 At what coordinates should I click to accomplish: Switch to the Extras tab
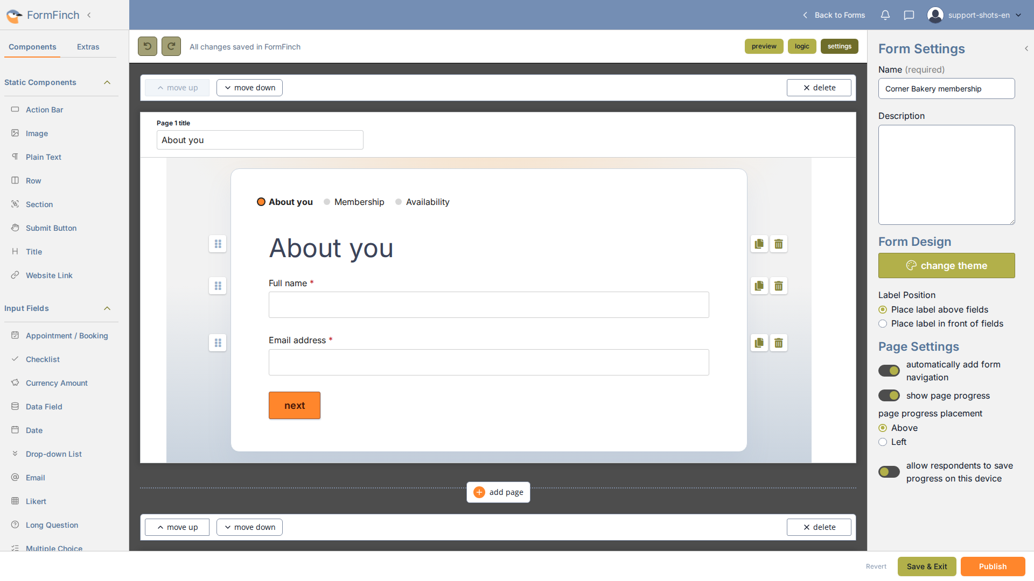click(x=88, y=47)
